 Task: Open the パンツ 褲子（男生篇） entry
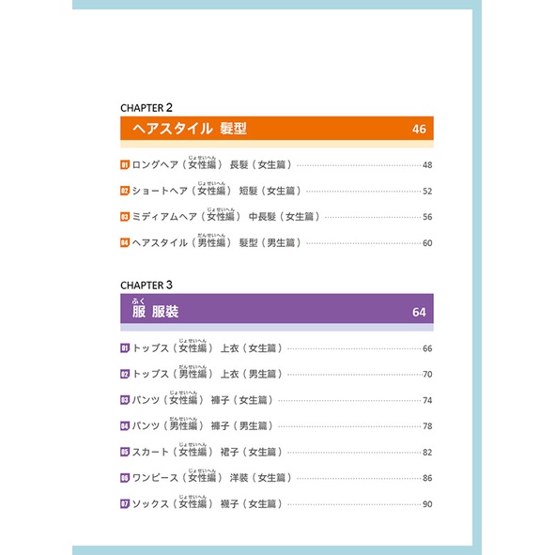click(x=276, y=424)
